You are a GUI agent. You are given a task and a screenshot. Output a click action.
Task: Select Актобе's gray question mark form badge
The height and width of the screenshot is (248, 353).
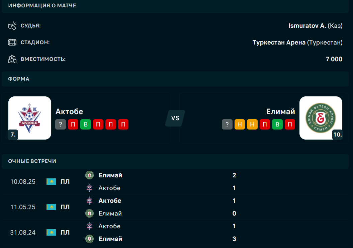(61, 125)
